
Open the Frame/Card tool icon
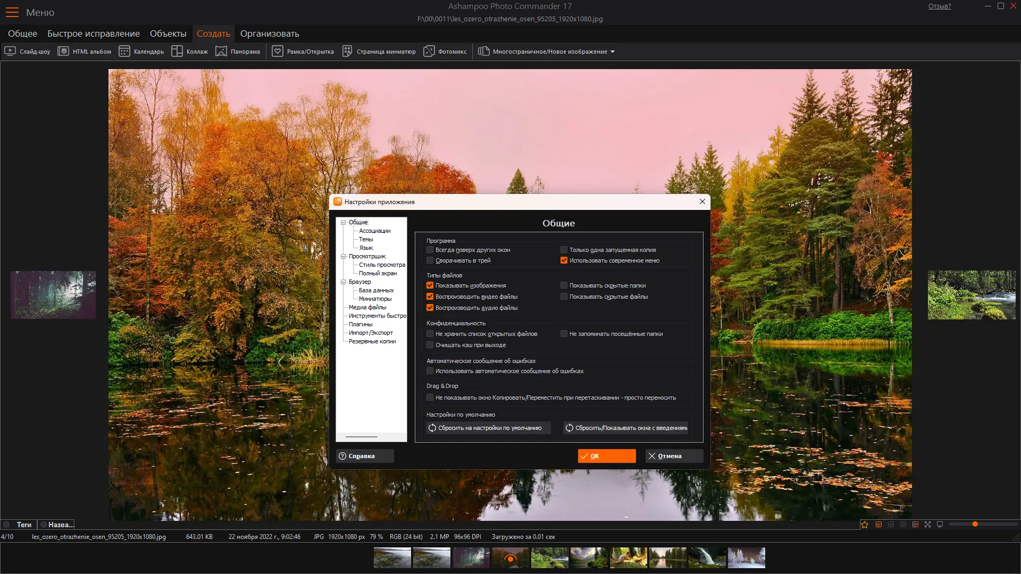point(278,52)
